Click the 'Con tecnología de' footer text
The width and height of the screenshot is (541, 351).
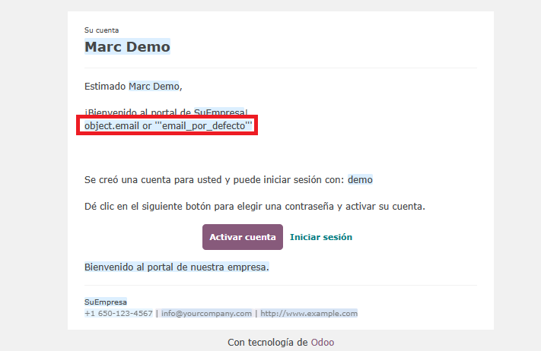click(x=267, y=342)
